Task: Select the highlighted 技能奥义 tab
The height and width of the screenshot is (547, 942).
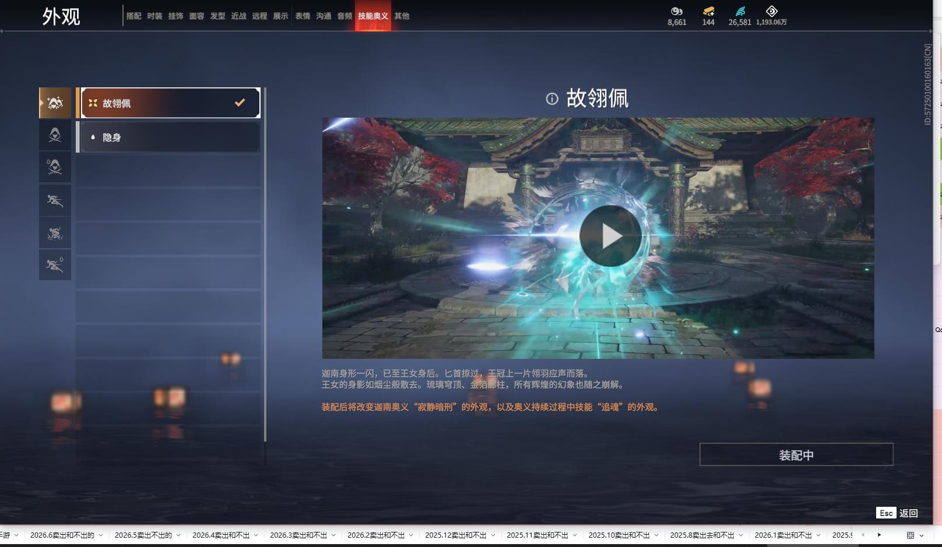Action: tap(373, 16)
